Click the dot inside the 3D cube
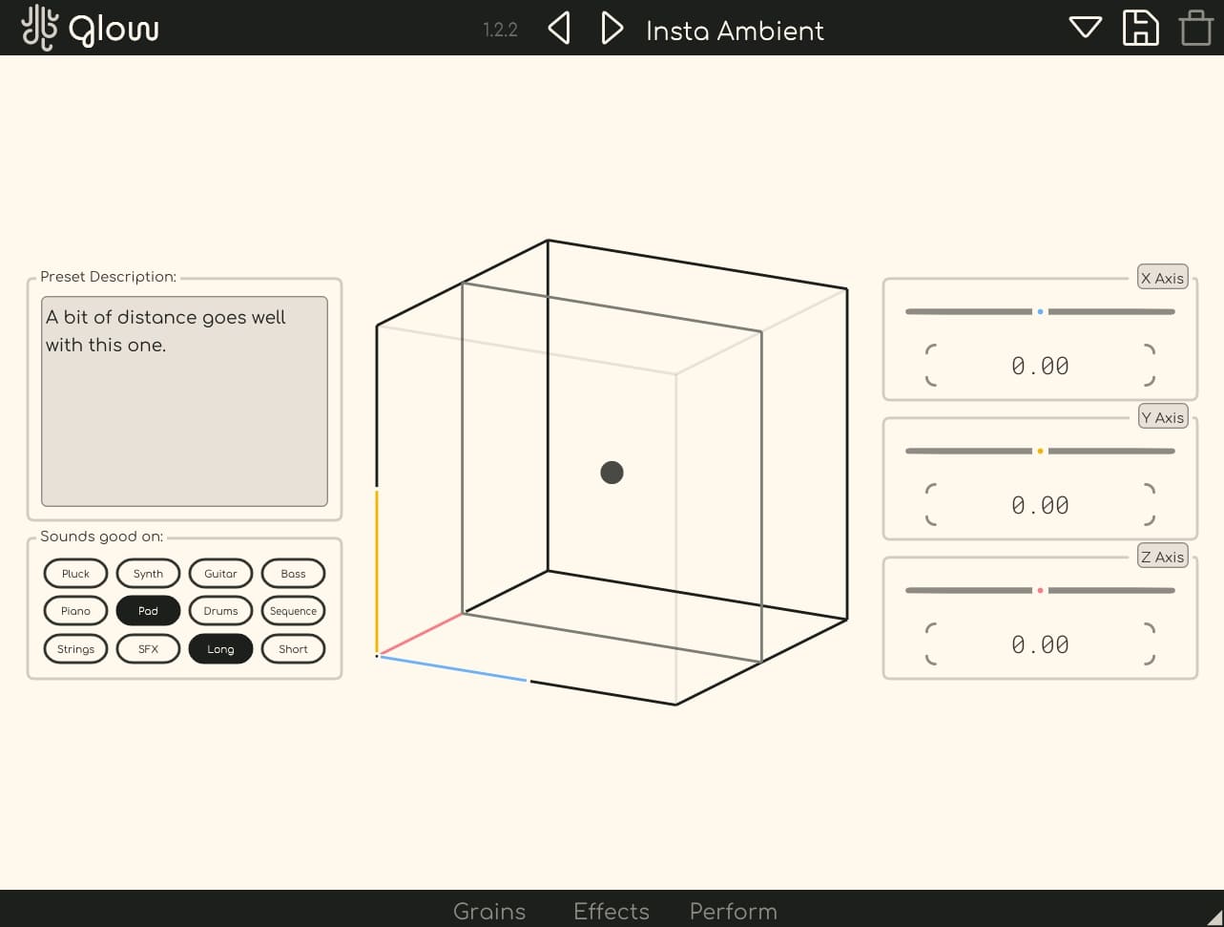1224x927 pixels. [x=612, y=472]
